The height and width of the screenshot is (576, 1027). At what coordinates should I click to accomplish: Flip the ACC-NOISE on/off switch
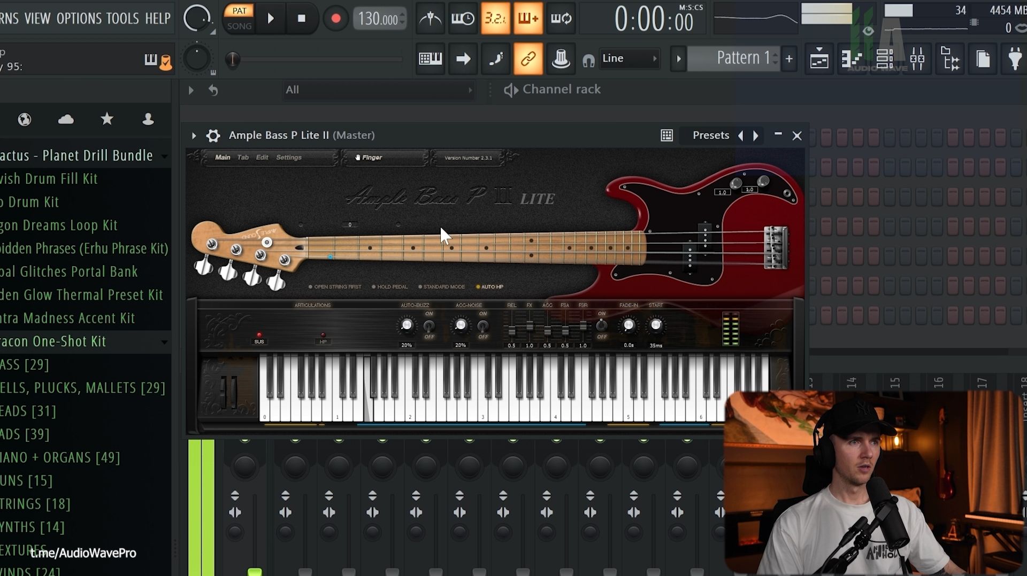point(483,325)
